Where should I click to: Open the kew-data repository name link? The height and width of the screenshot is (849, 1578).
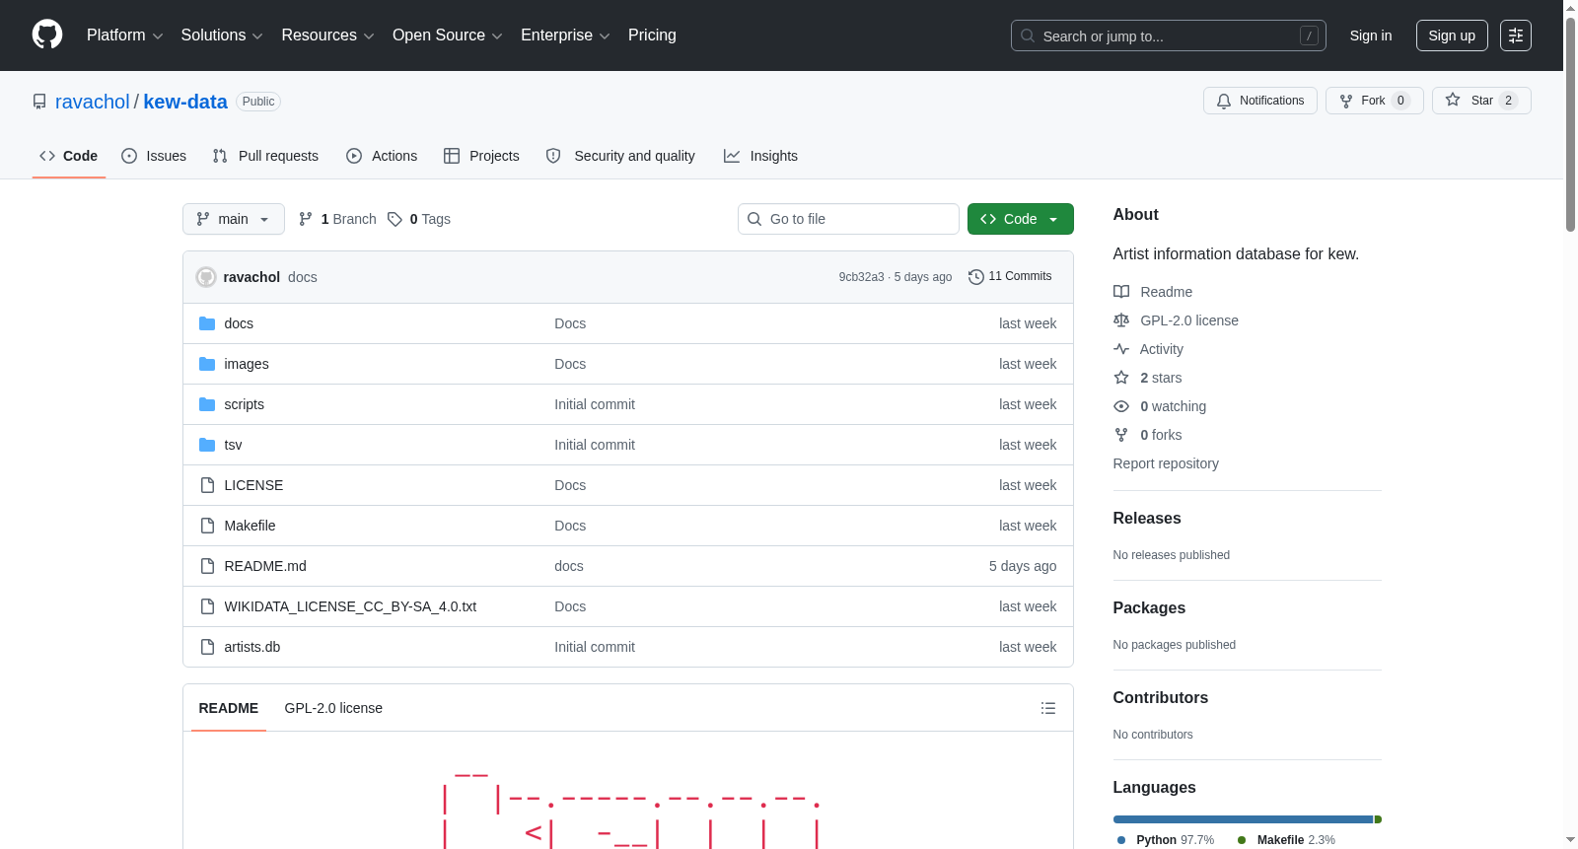click(185, 102)
